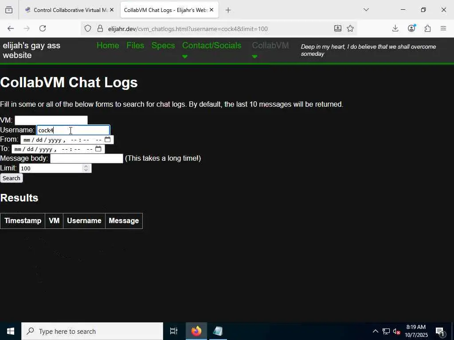454x340 pixels.
Task: Reload the current page
Action: tap(43, 28)
